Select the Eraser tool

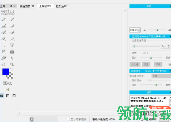coord(3,39)
